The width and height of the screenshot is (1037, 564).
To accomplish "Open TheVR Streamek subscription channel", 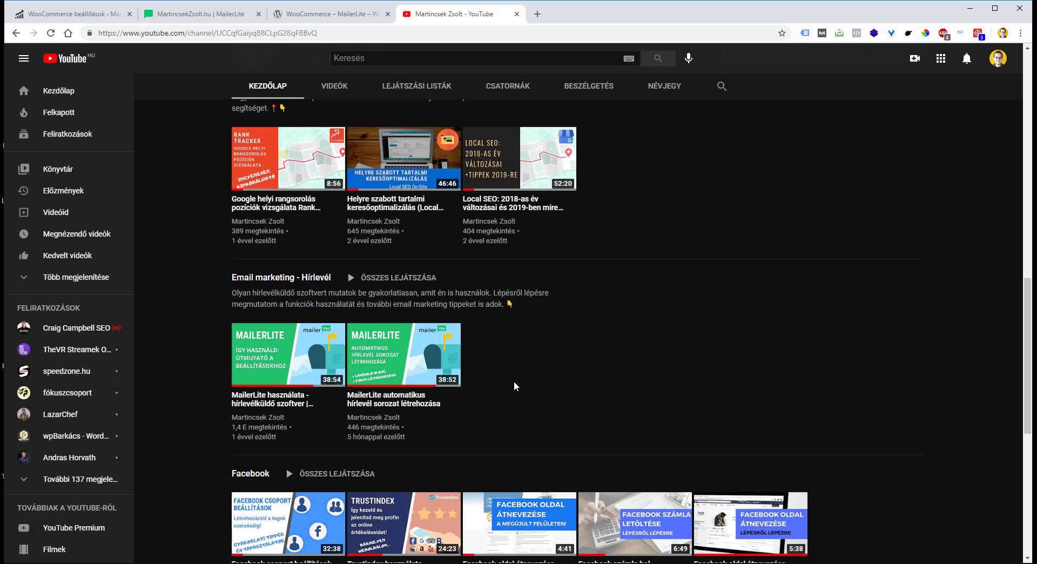I will (69, 350).
